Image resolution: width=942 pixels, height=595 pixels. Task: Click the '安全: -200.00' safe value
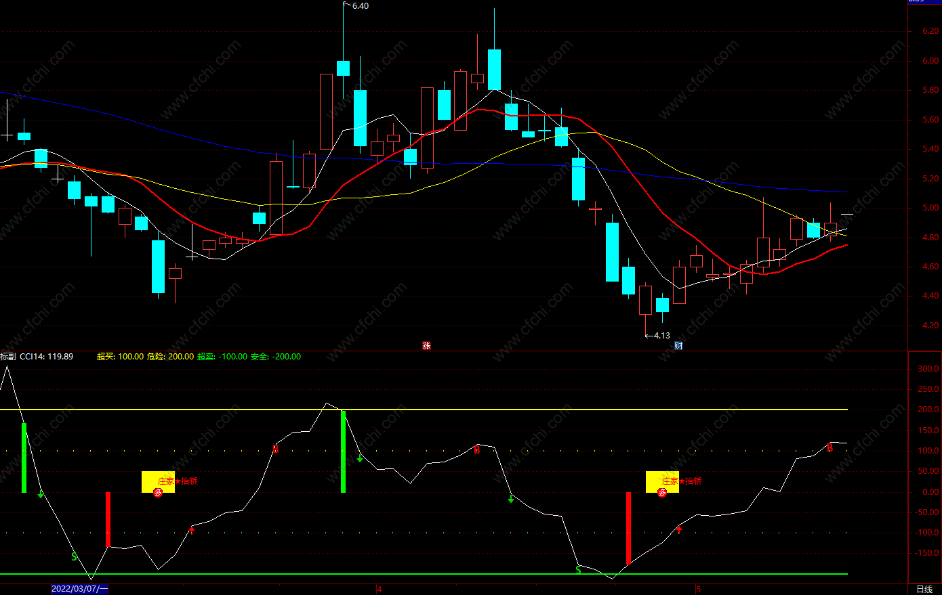click(x=276, y=357)
